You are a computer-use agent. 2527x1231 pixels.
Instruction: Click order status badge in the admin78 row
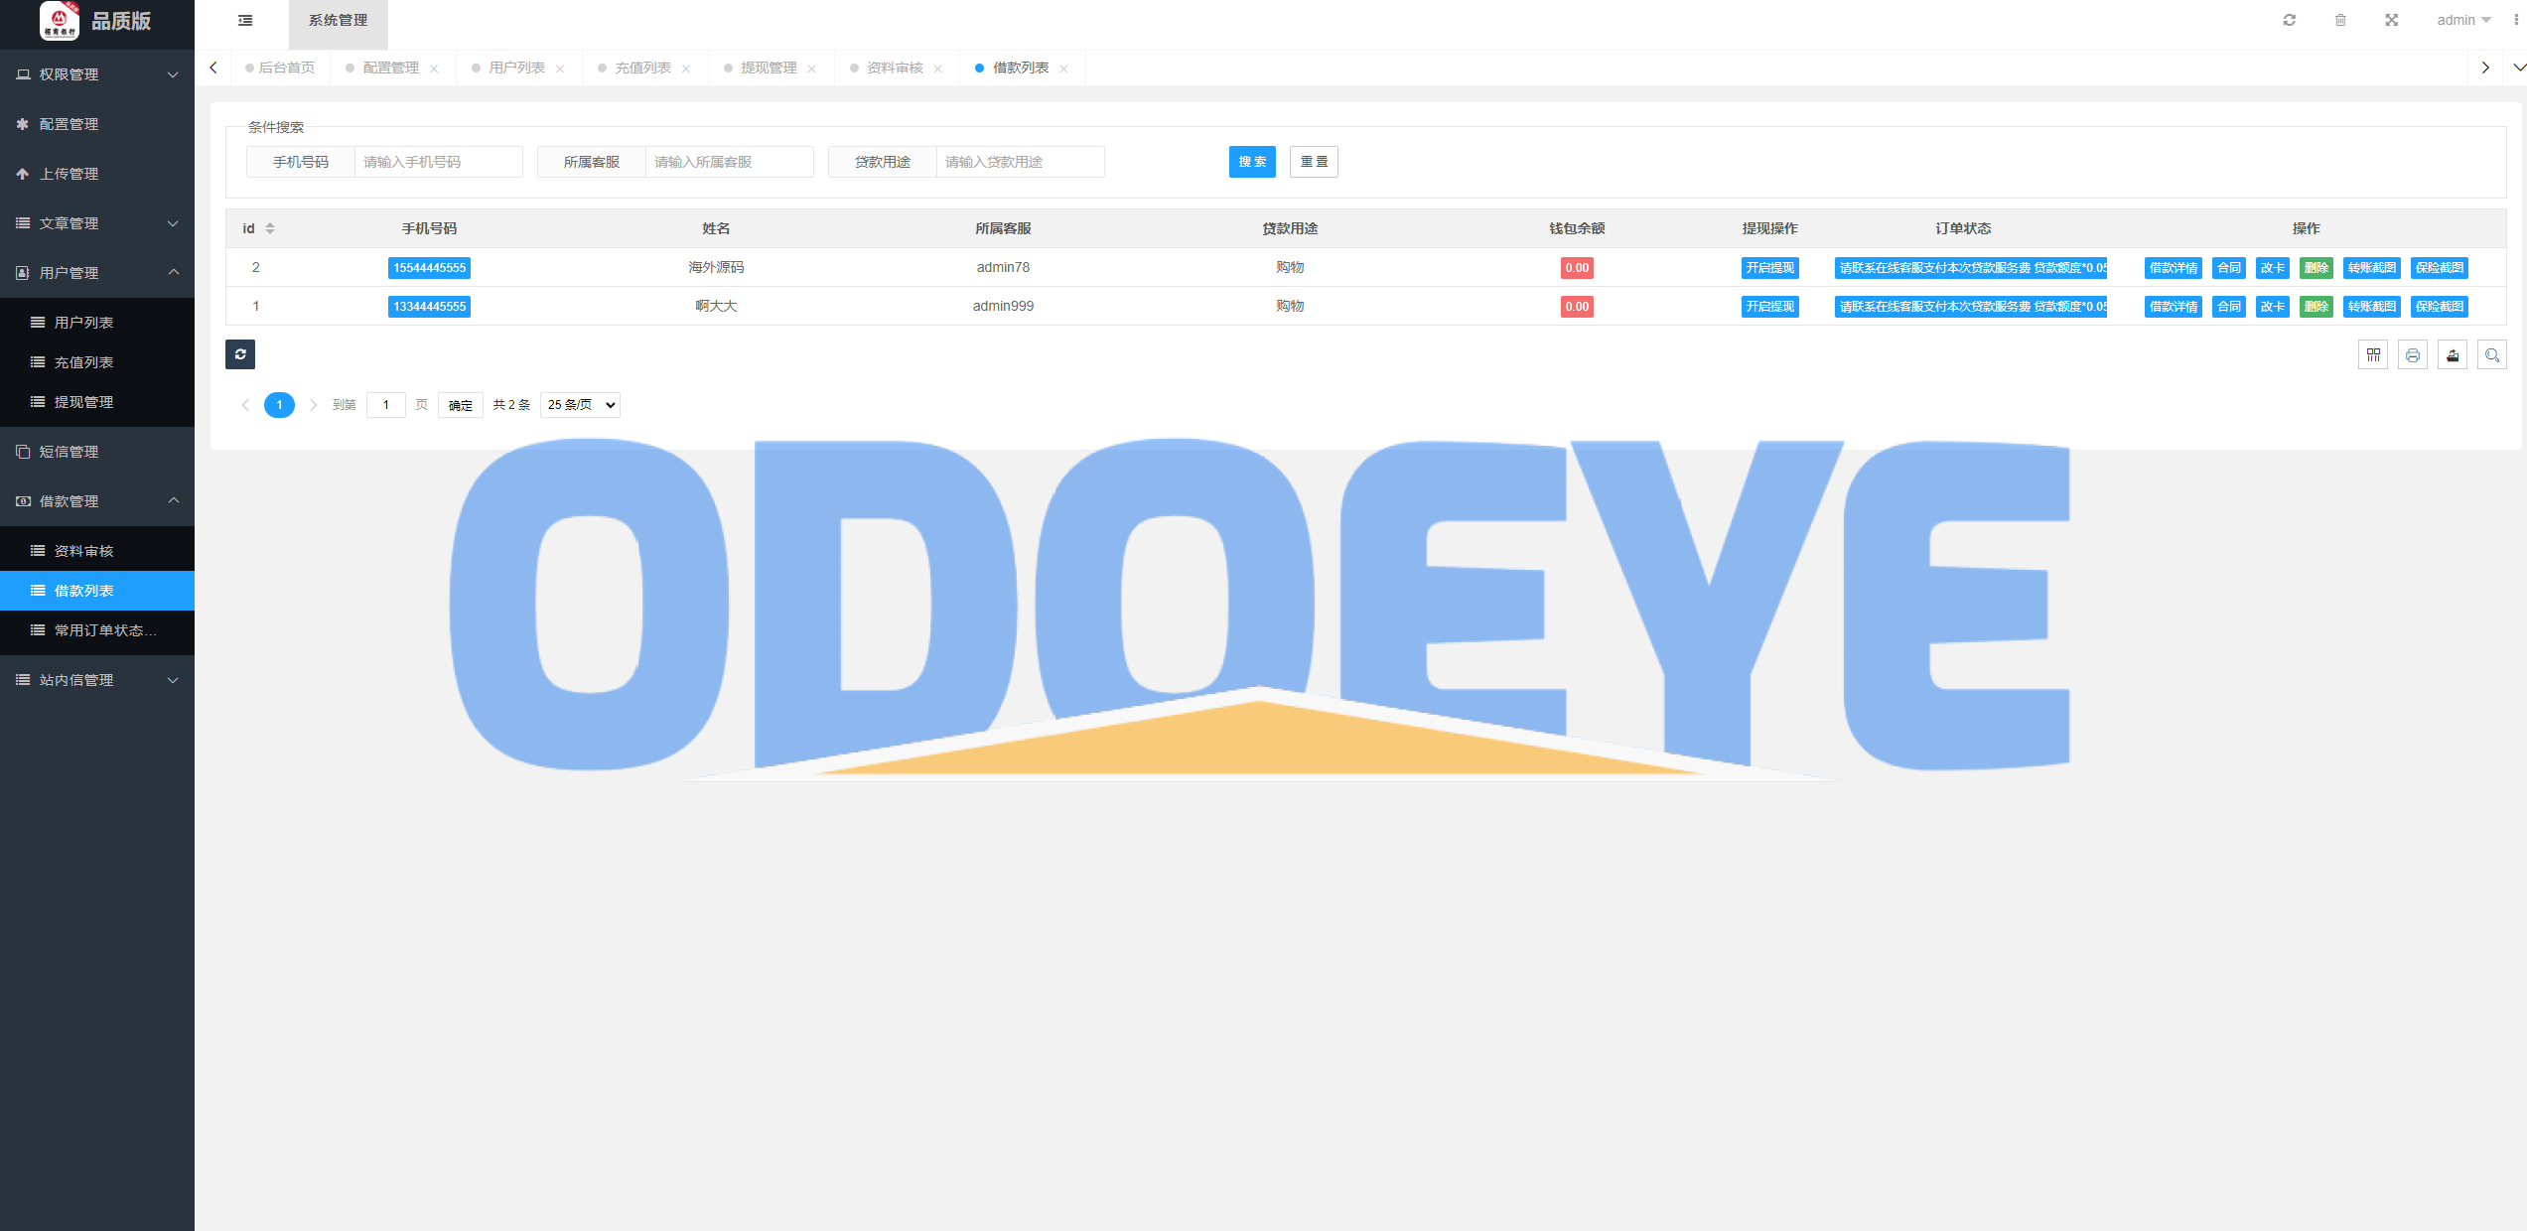tap(1971, 268)
